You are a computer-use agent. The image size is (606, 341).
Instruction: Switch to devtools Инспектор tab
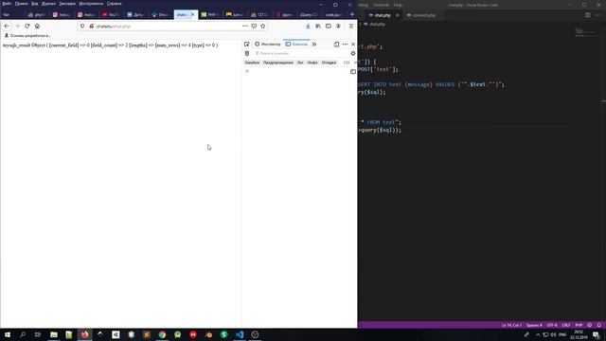tap(267, 45)
